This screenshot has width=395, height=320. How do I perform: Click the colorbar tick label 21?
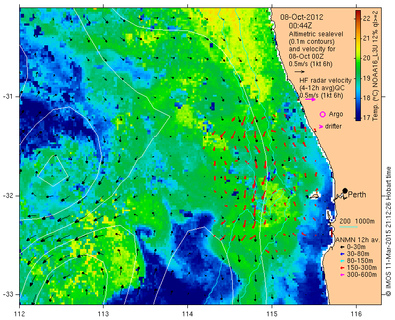click(367, 38)
